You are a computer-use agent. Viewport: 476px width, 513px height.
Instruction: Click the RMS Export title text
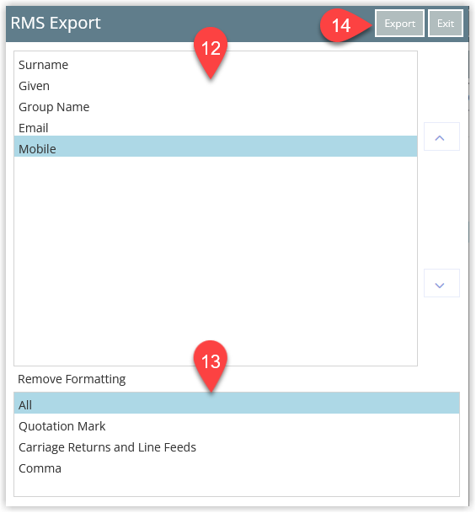[x=56, y=23]
